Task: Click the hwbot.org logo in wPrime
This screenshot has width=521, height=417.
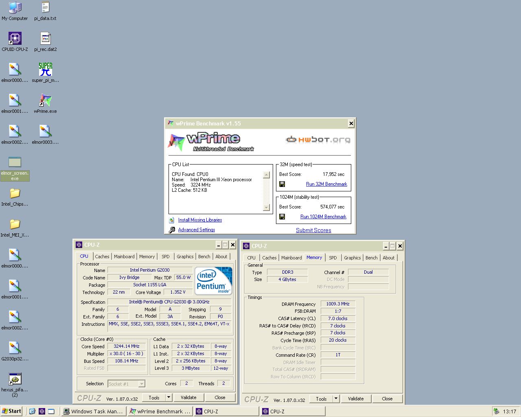Action: coord(318,140)
